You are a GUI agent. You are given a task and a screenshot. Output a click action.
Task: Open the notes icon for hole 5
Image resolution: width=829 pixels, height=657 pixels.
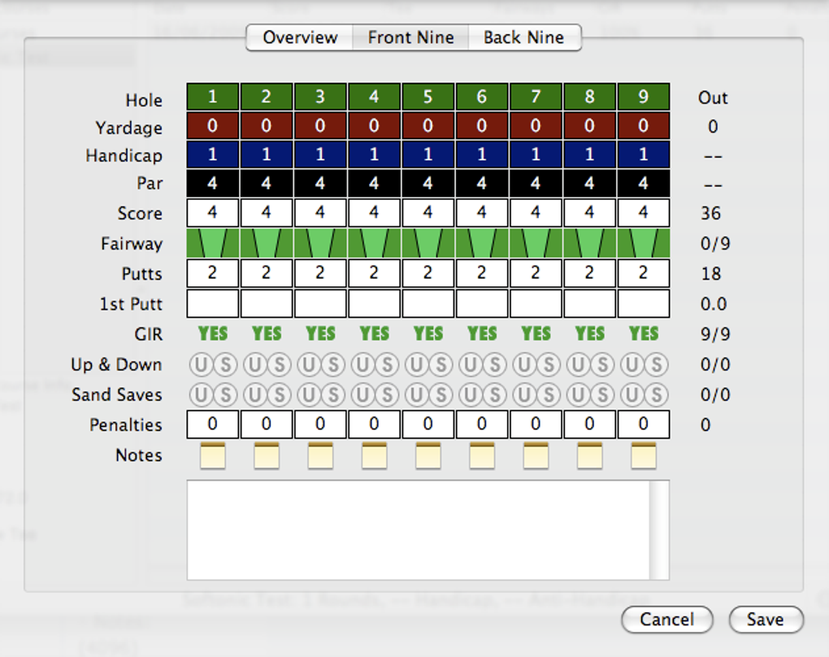pyautogui.click(x=428, y=455)
